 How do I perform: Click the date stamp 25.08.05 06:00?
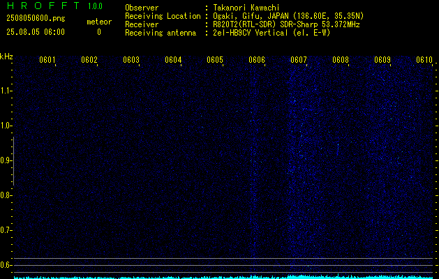(36, 32)
